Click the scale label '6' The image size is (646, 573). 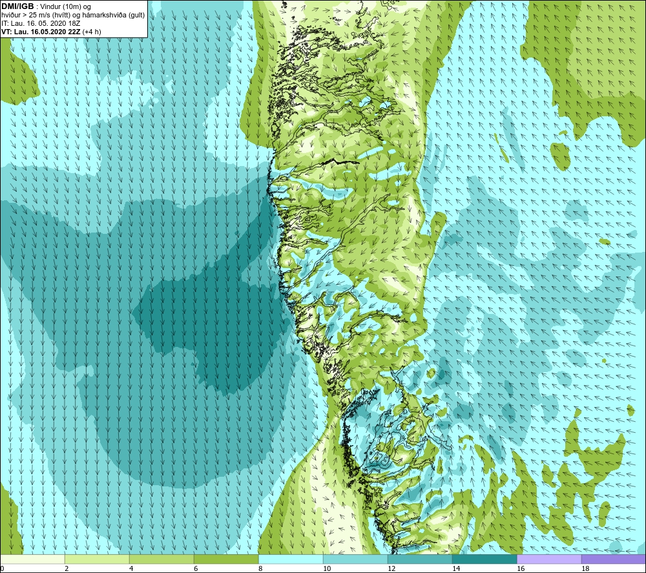click(196, 568)
